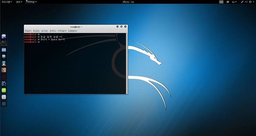256x136 pixels.
Task: Click the '한글 입력 성공~^C' terminal line
Action: click(x=43, y=37)
